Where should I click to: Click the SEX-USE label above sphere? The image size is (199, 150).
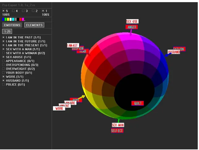pyautogui.click(x=132, y=21)
